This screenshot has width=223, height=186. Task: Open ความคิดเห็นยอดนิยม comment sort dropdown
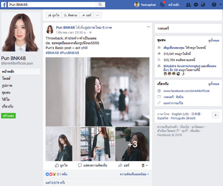(134, 174)
